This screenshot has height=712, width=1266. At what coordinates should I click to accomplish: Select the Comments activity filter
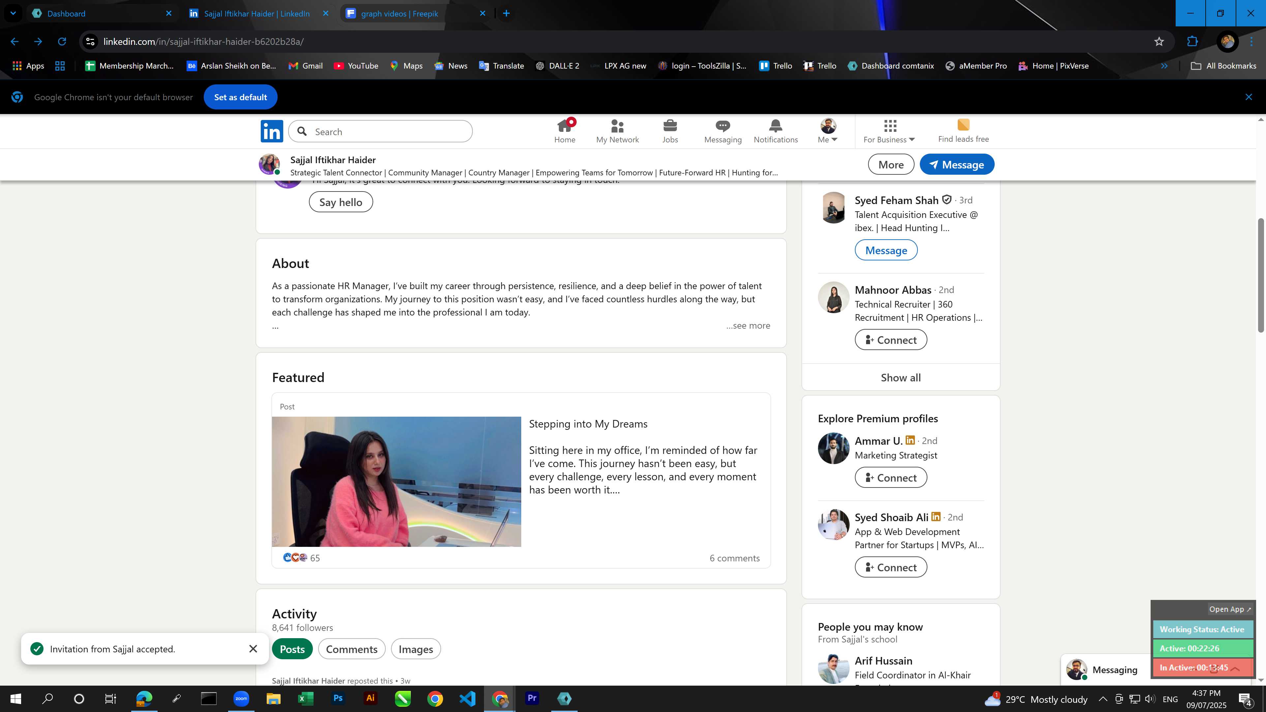(x=351, y=649)
